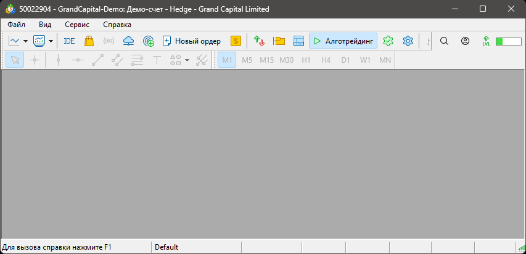The width and height of the screenshot is (526, 254).
Task: Minimize the window
Action: pos(455,9)
